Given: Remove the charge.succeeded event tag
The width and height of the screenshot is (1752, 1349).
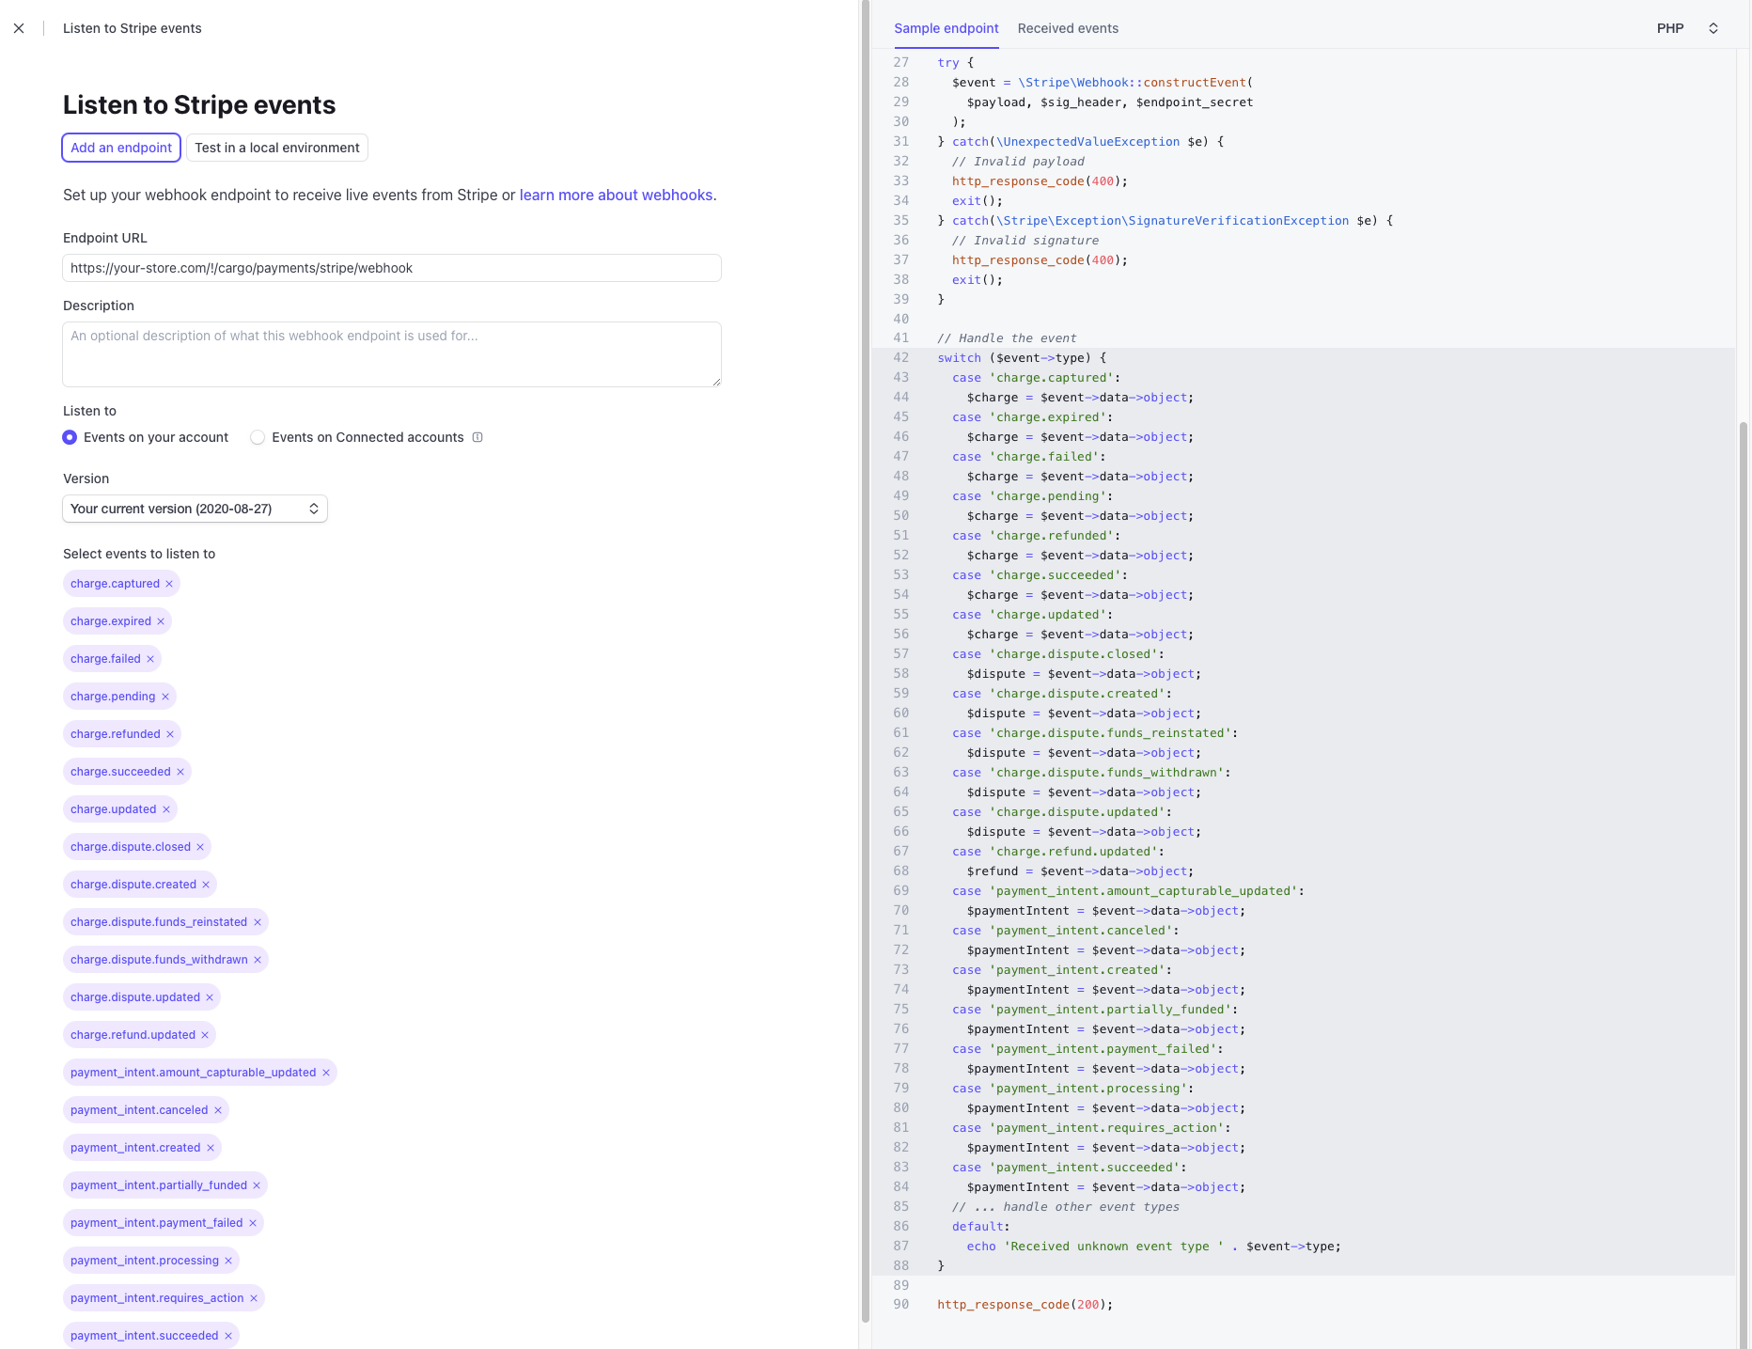Looking at the screenshot, I should click(x=180, y=772).
